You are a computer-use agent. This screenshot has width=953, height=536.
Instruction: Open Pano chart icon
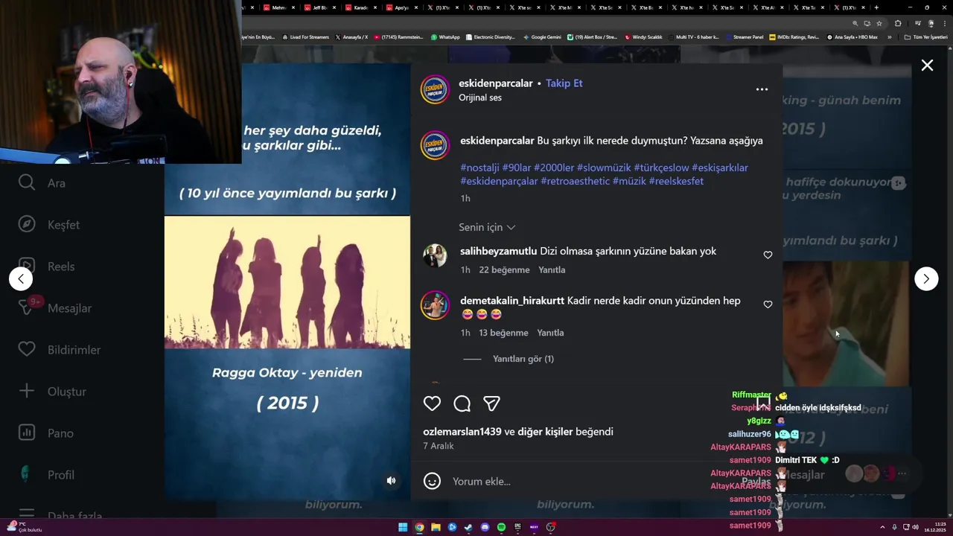click(x=27, y=433)
